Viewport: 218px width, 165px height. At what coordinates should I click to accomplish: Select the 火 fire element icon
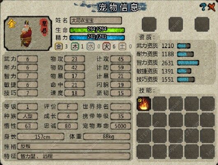pyautogui.click(x=107, y=46)
